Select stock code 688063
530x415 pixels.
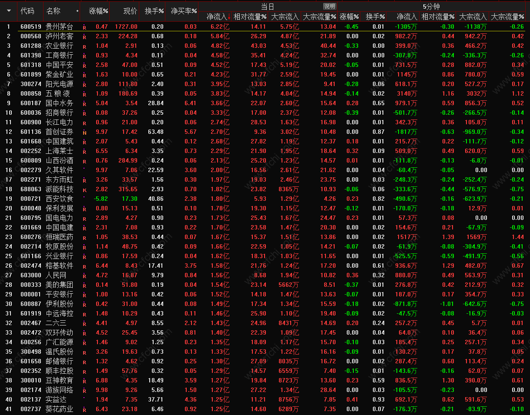click(31, 189)
